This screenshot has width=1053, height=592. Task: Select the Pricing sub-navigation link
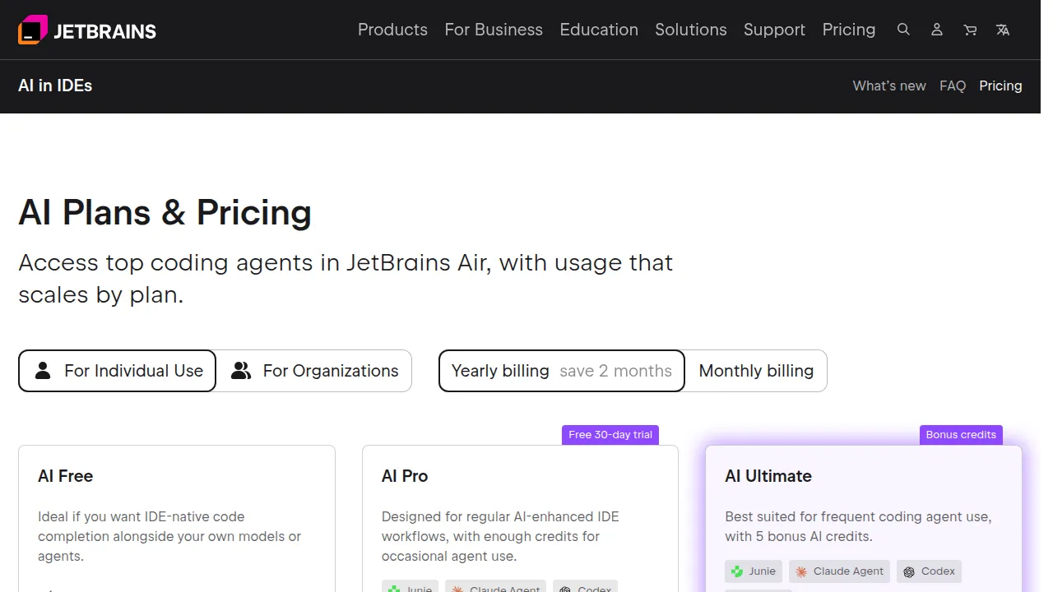pos(1000,86)
